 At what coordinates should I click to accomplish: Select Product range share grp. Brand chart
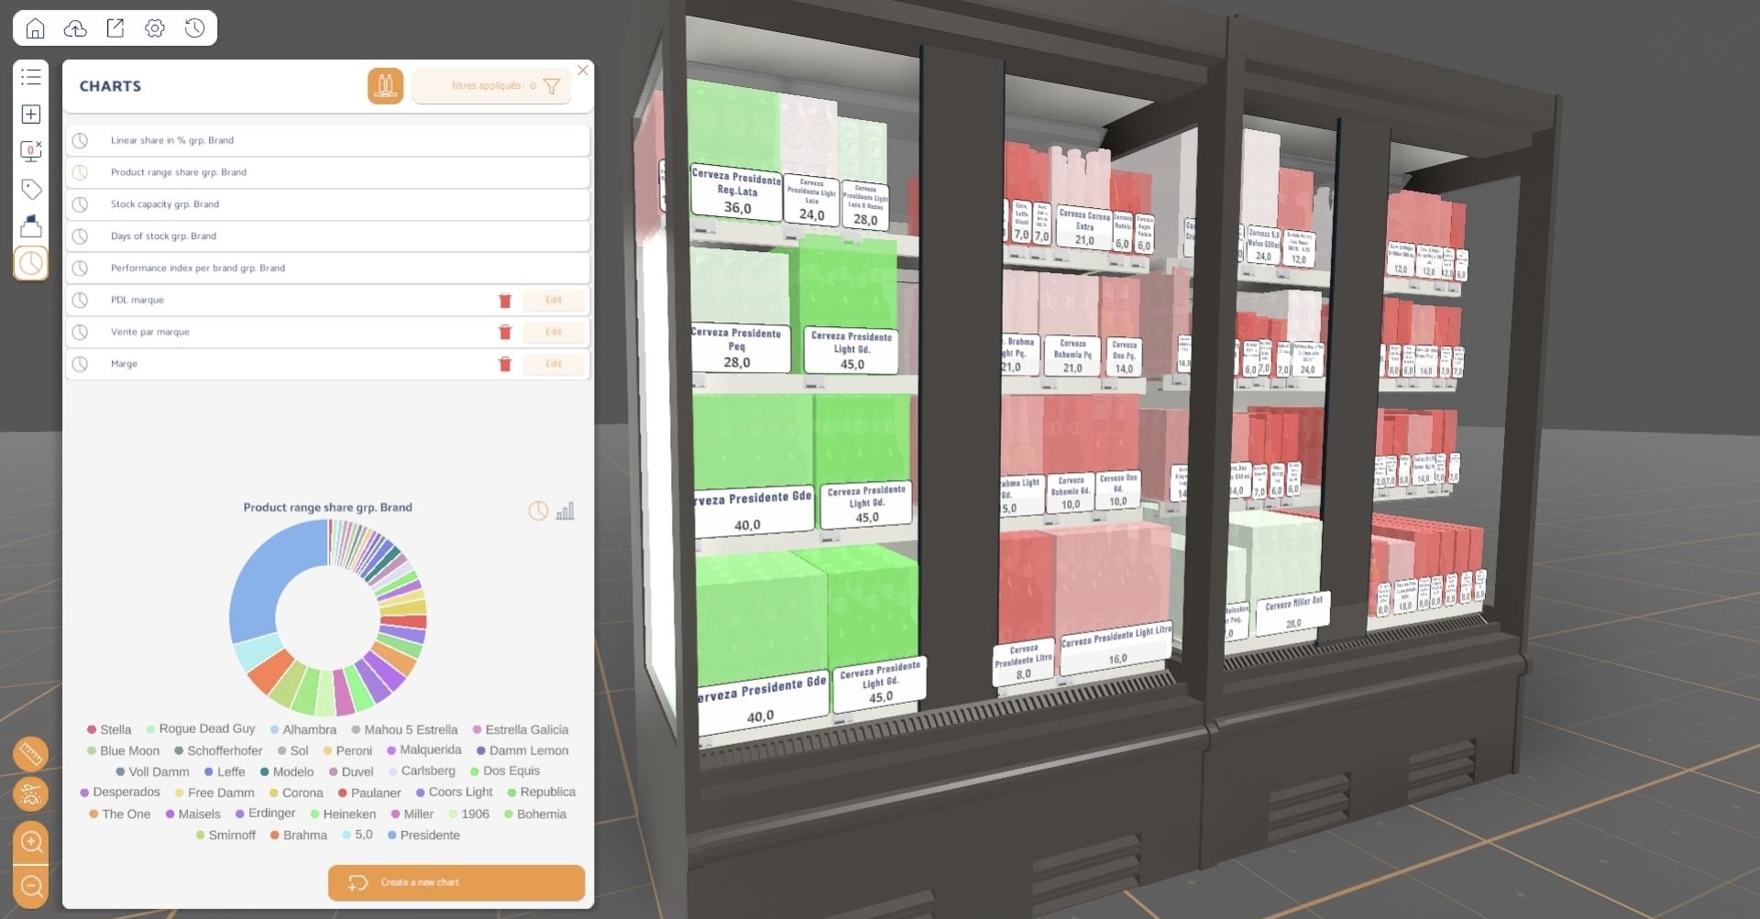coord(327,173)
